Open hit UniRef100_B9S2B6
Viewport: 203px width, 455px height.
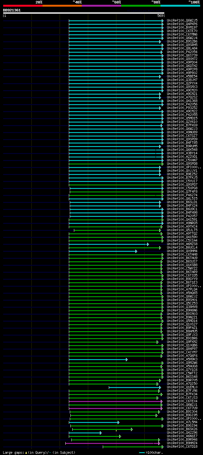tap(182, 41)
